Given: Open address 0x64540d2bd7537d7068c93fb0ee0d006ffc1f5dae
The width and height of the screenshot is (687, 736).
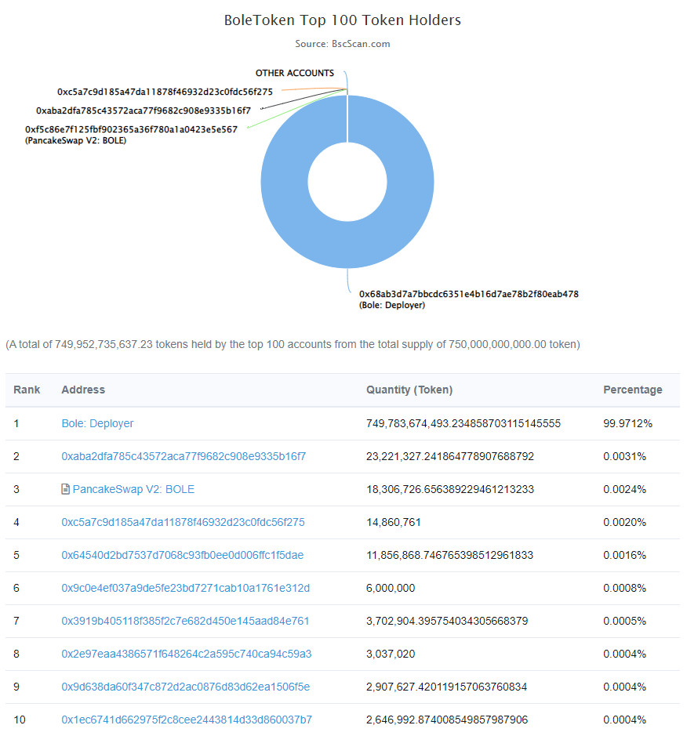Looking at the screenshot, I should tap(183, 555).
